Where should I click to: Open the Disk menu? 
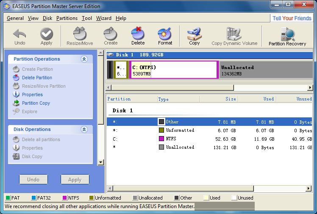(x=47, y=18)
